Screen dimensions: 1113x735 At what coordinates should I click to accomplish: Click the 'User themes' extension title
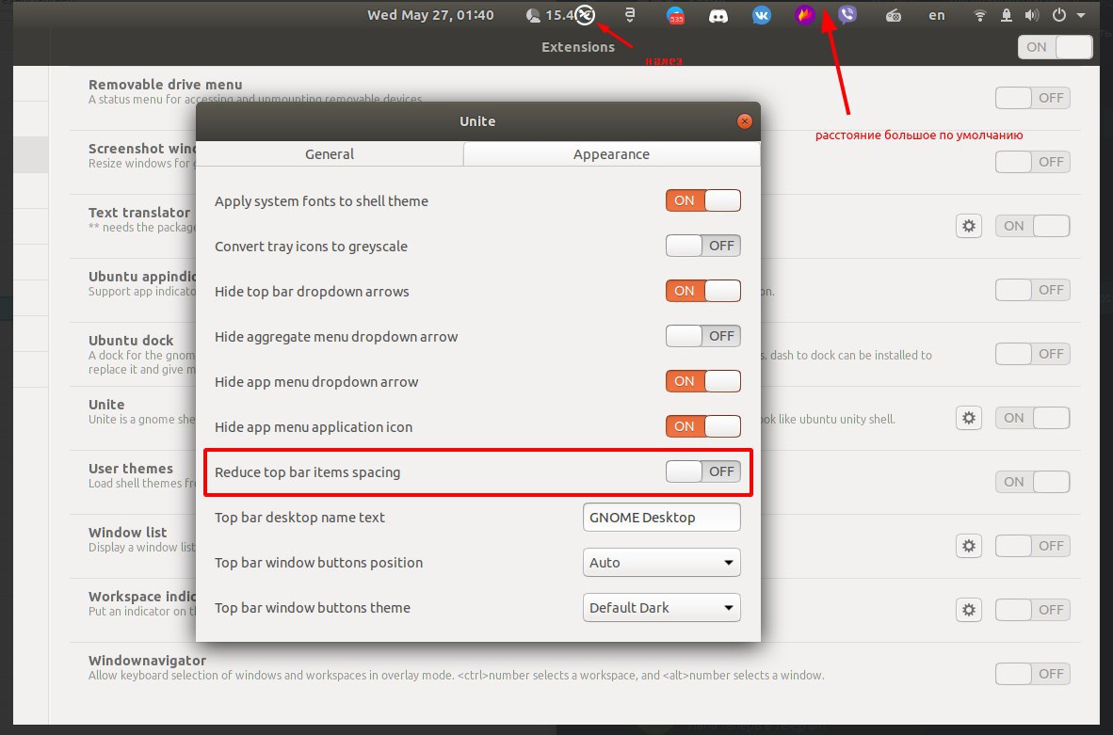click(x=131, y=469)
